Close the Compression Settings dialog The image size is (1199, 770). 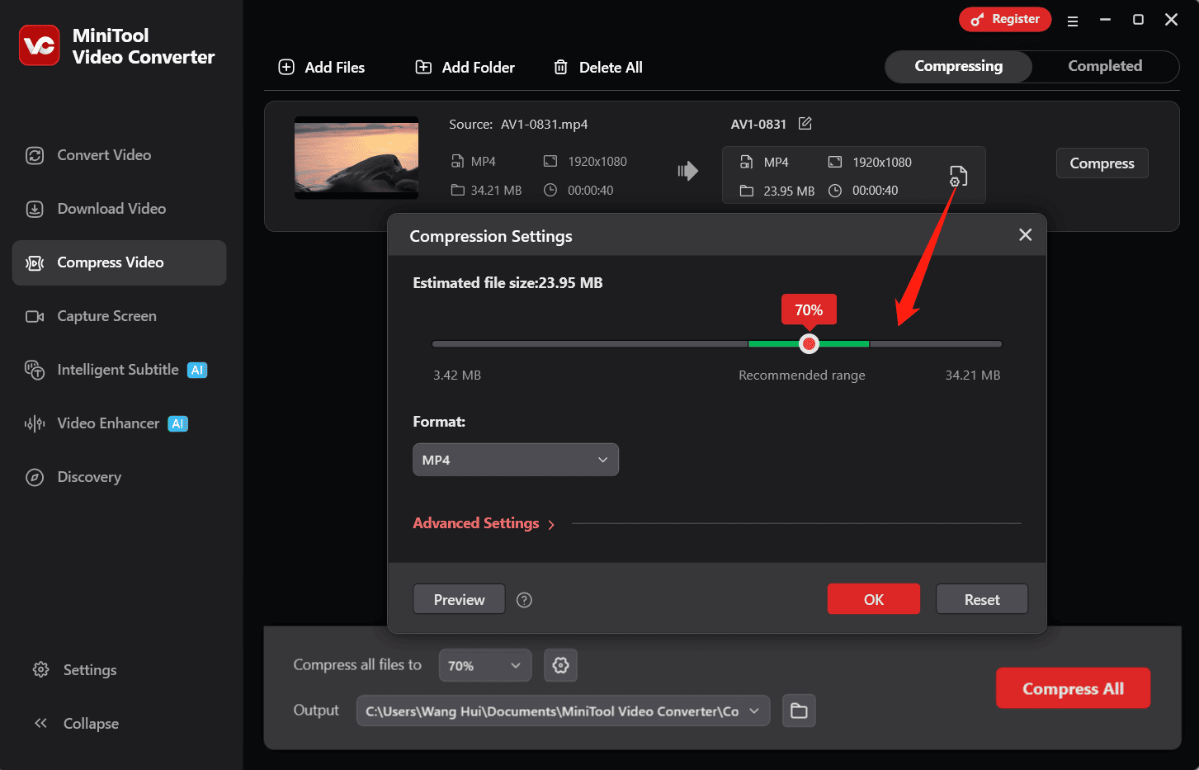[1025, 235]
